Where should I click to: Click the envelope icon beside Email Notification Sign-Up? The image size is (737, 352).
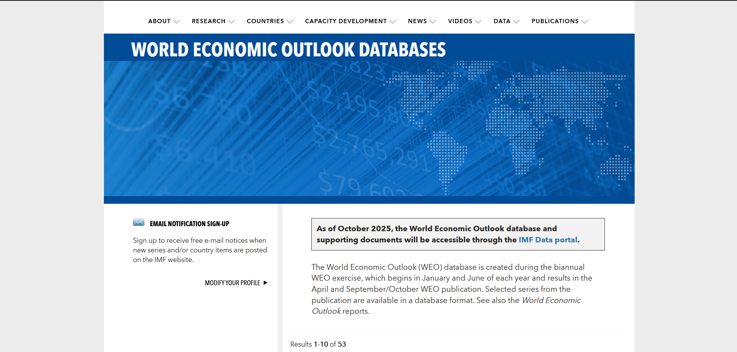point(139,222)
